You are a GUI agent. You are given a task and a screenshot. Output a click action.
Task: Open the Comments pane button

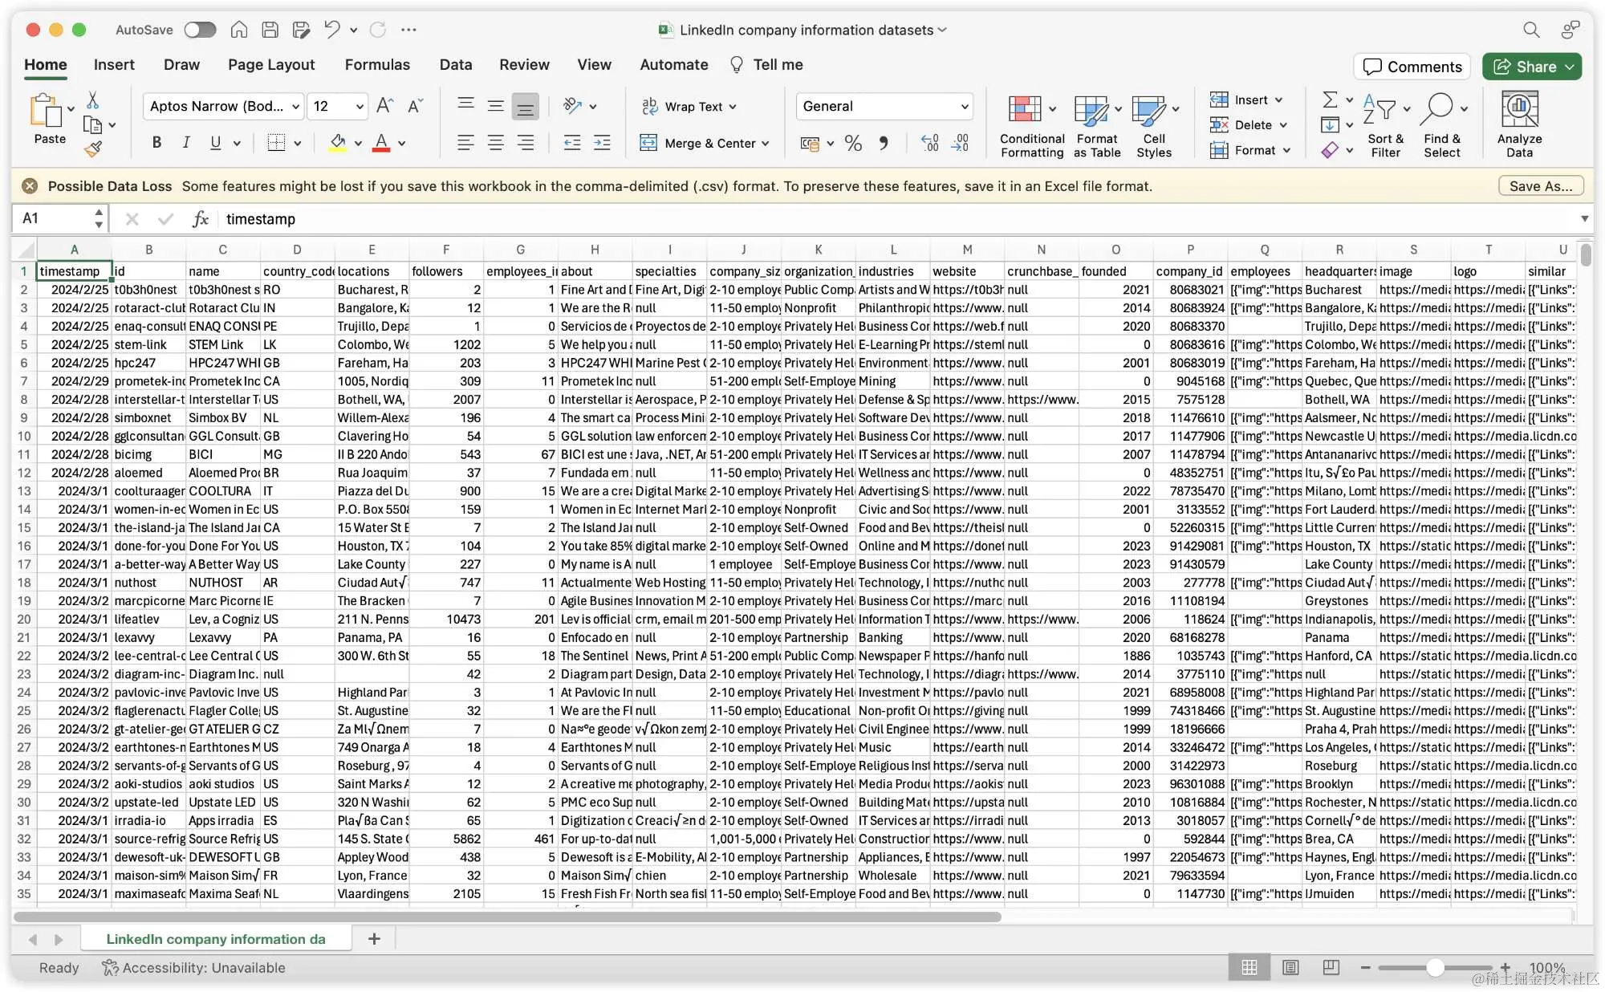1412,67
